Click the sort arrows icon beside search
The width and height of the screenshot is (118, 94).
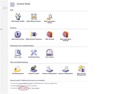[6, 8]
